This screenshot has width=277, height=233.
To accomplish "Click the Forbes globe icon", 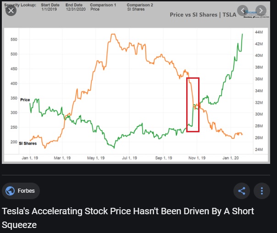I will point(10,191).
